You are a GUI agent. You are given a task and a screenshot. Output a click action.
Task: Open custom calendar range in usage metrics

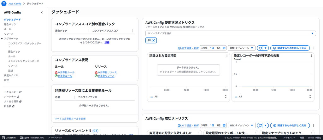pos(224,48)
